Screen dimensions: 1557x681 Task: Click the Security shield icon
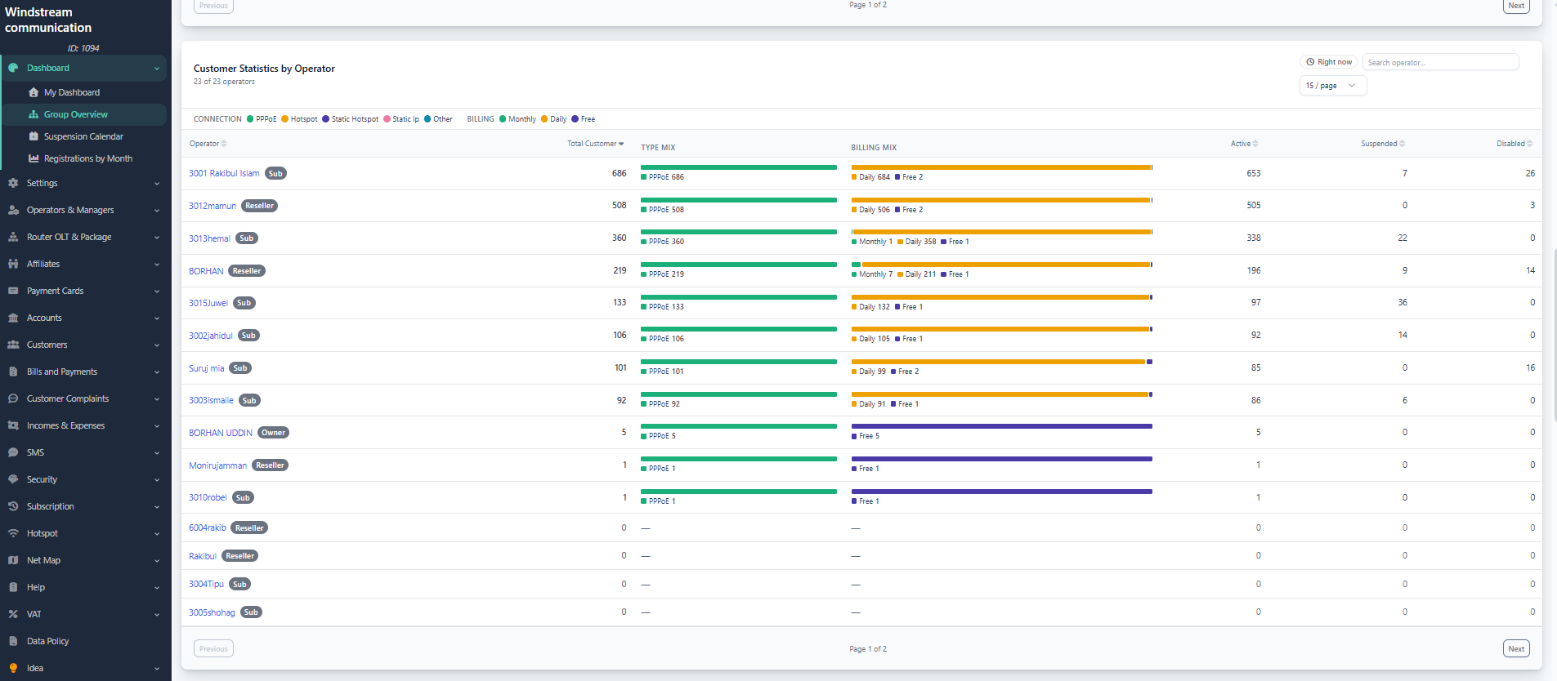[x=13, y=479]
